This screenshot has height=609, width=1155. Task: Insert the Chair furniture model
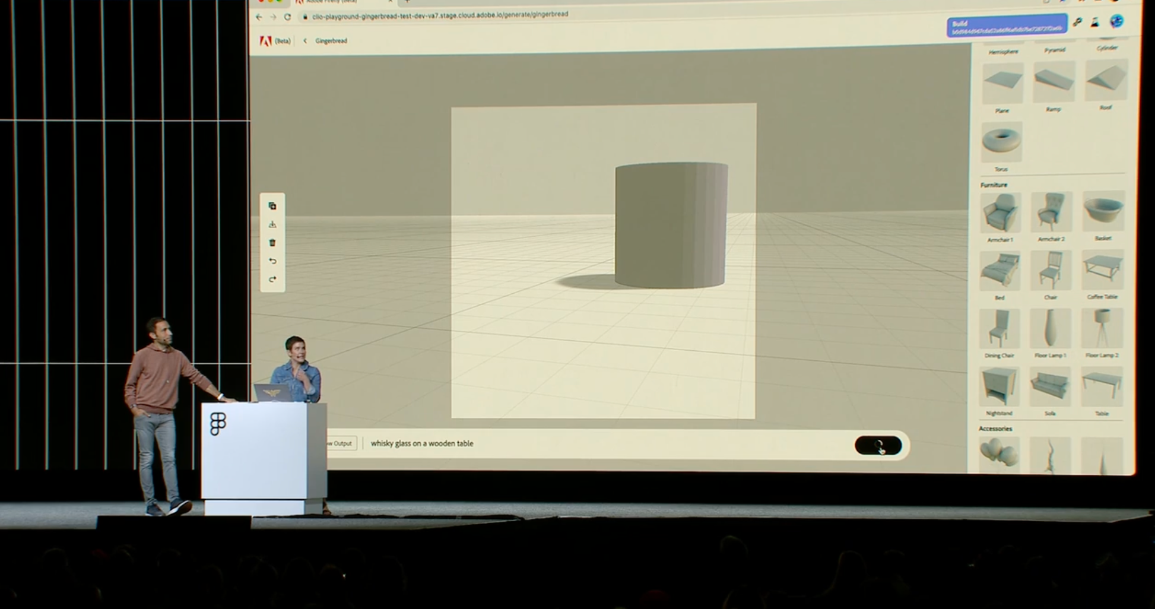(x=1051, y=270)
